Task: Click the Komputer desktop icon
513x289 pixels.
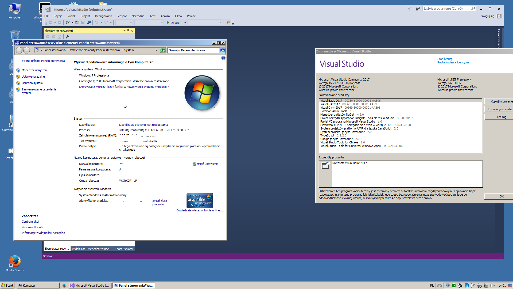Action: [x=15, y=11]
